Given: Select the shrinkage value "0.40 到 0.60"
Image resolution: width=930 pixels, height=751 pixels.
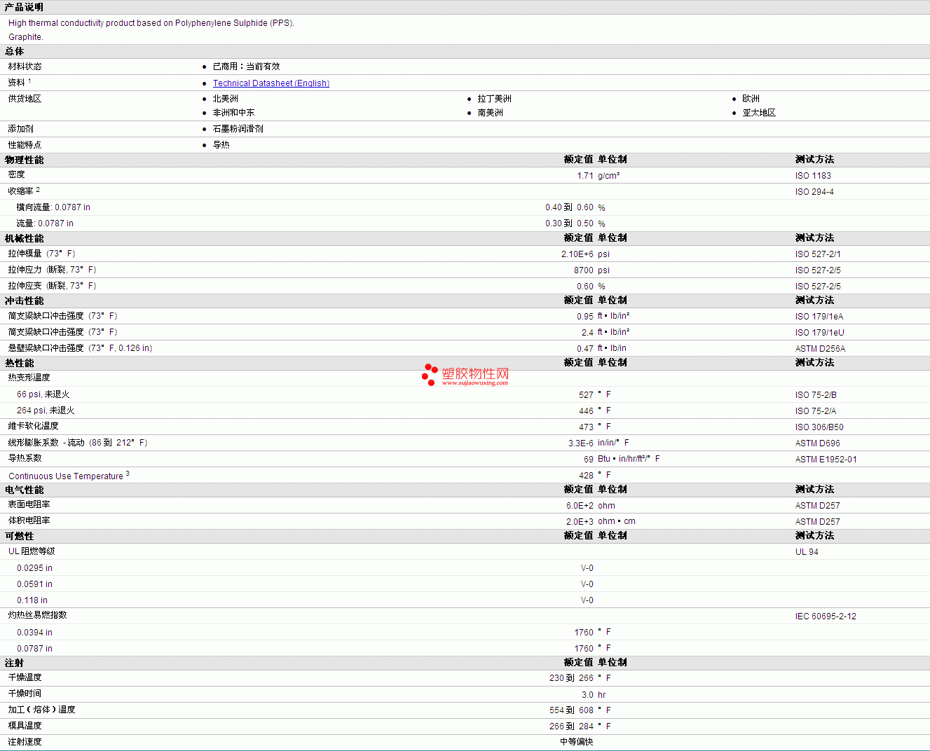Looking at the screenshot, I should pos(569,207).
